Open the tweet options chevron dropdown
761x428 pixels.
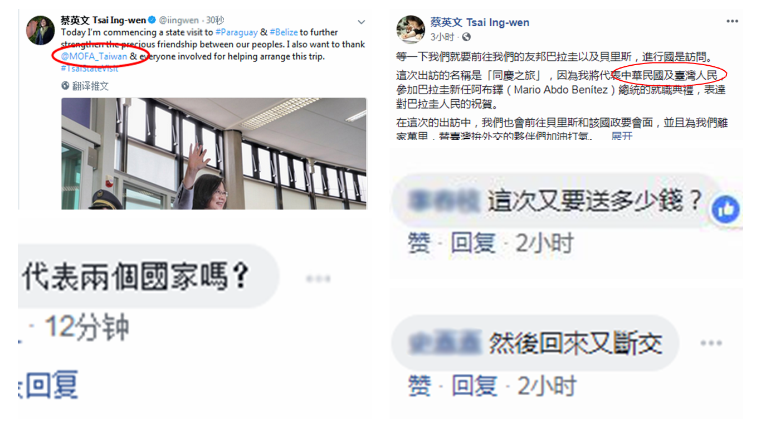click(361, 22)
